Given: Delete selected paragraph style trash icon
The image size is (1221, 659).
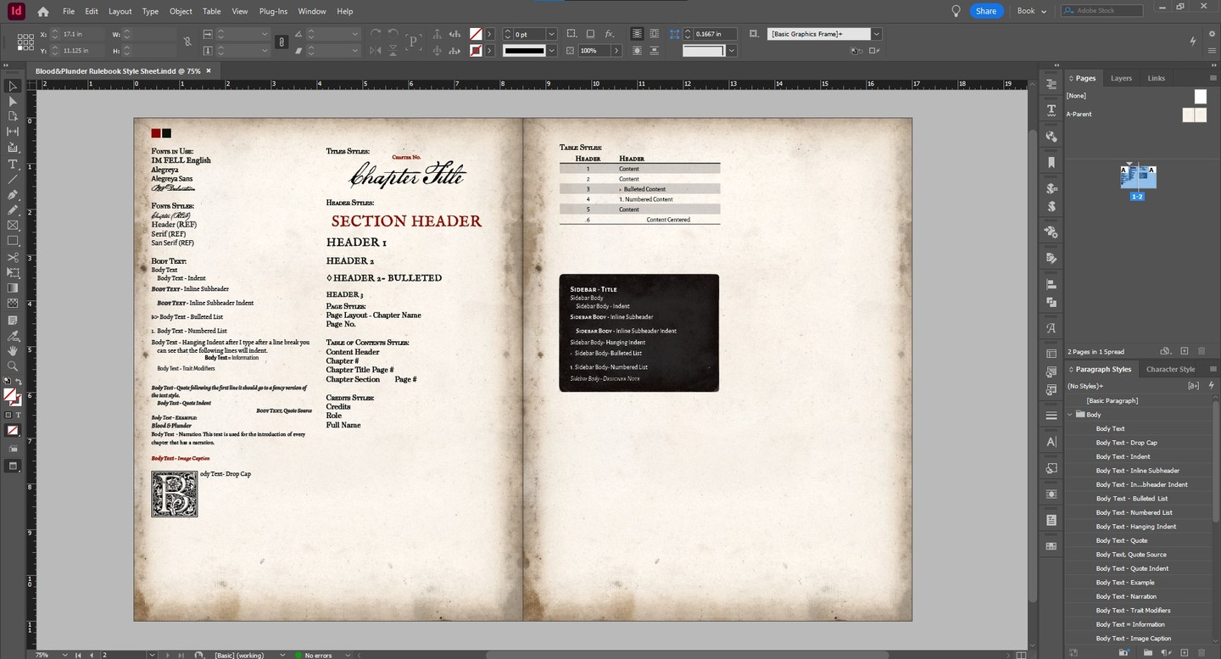Looking at the screenshot, I should pos(1203,652).
